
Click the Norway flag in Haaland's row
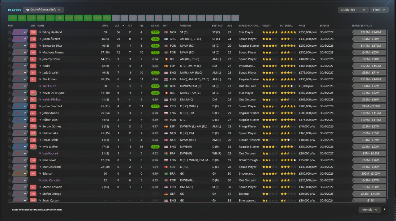point(166,32)
